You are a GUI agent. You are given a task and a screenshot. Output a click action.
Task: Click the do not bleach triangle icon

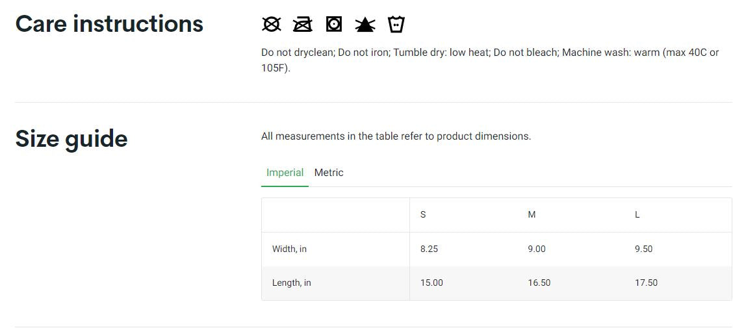click(365, 25)
